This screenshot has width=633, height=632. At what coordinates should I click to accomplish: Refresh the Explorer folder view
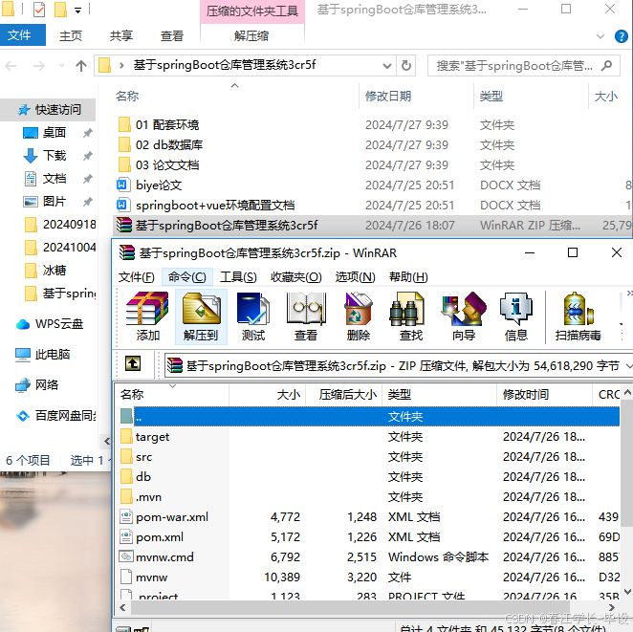coord(406,65)
